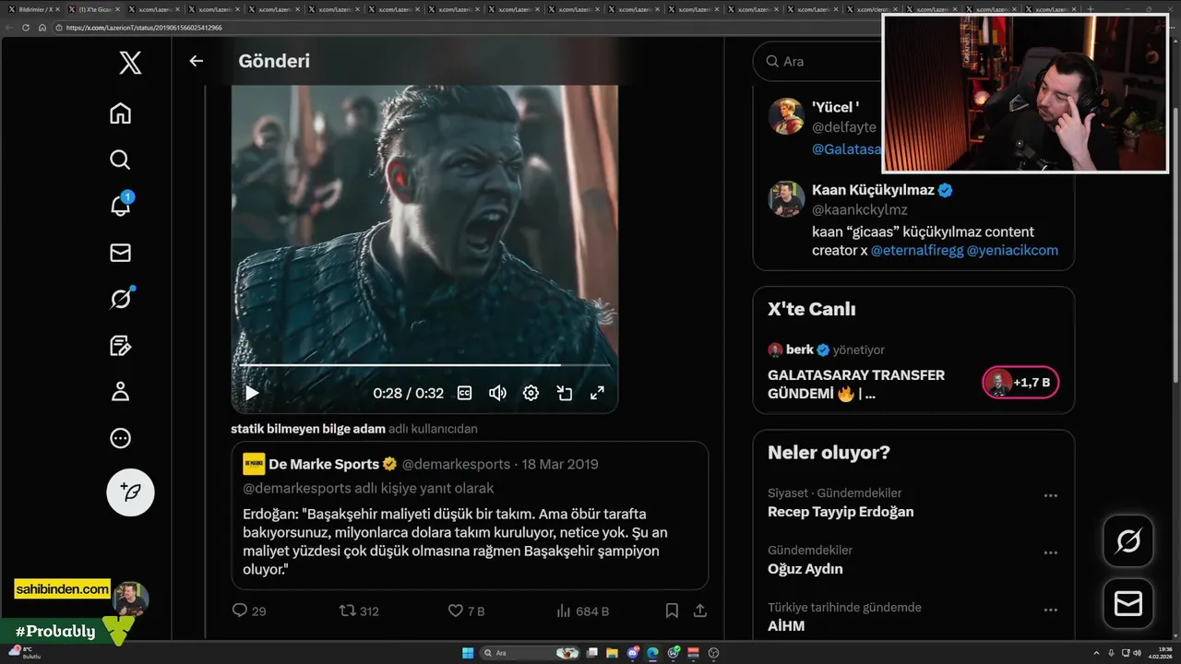Open floating messages envelope button

1127,603
